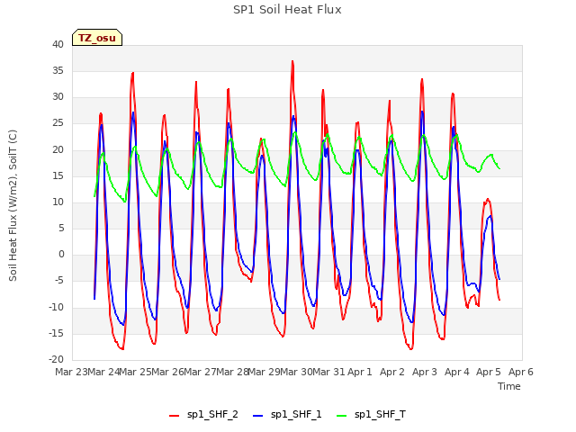Click the y-axis tick label 25

[58, 123]
